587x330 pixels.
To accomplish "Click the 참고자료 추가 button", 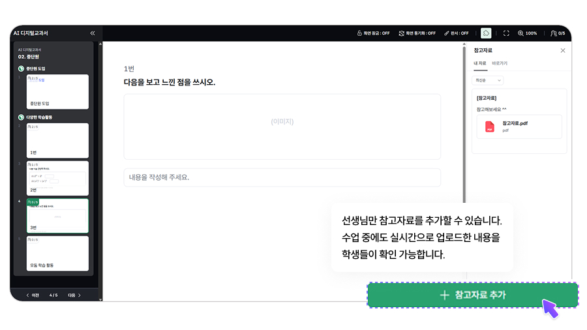I will coord(473,295).
